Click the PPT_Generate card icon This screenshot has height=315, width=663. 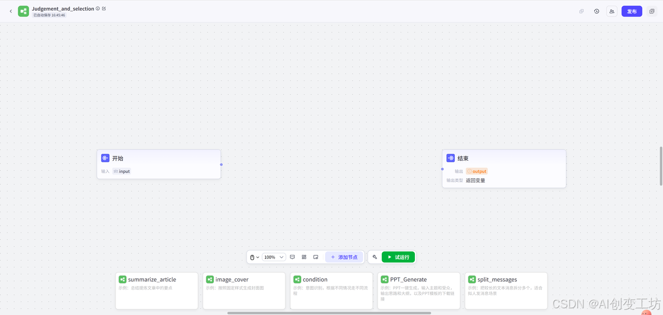[384, 279]
